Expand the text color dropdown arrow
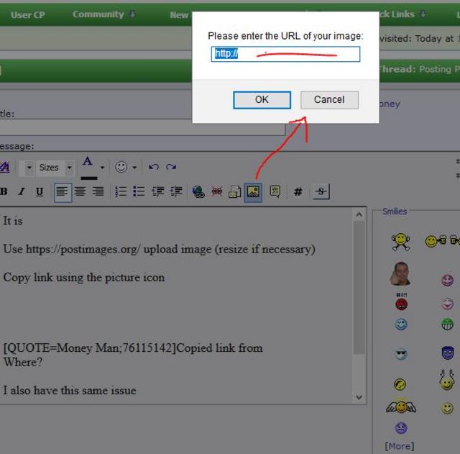The image size is (460, 454). coord(102,168)
